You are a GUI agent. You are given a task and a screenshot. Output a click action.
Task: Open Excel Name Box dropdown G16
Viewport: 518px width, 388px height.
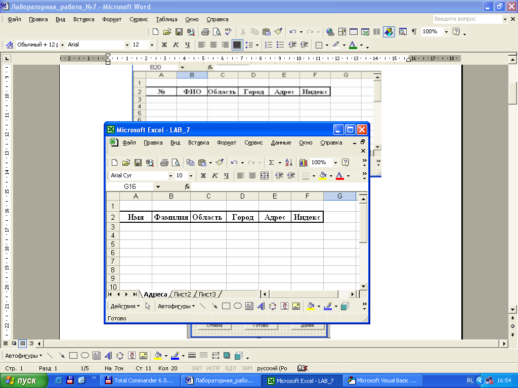click(x=158, y=187)
